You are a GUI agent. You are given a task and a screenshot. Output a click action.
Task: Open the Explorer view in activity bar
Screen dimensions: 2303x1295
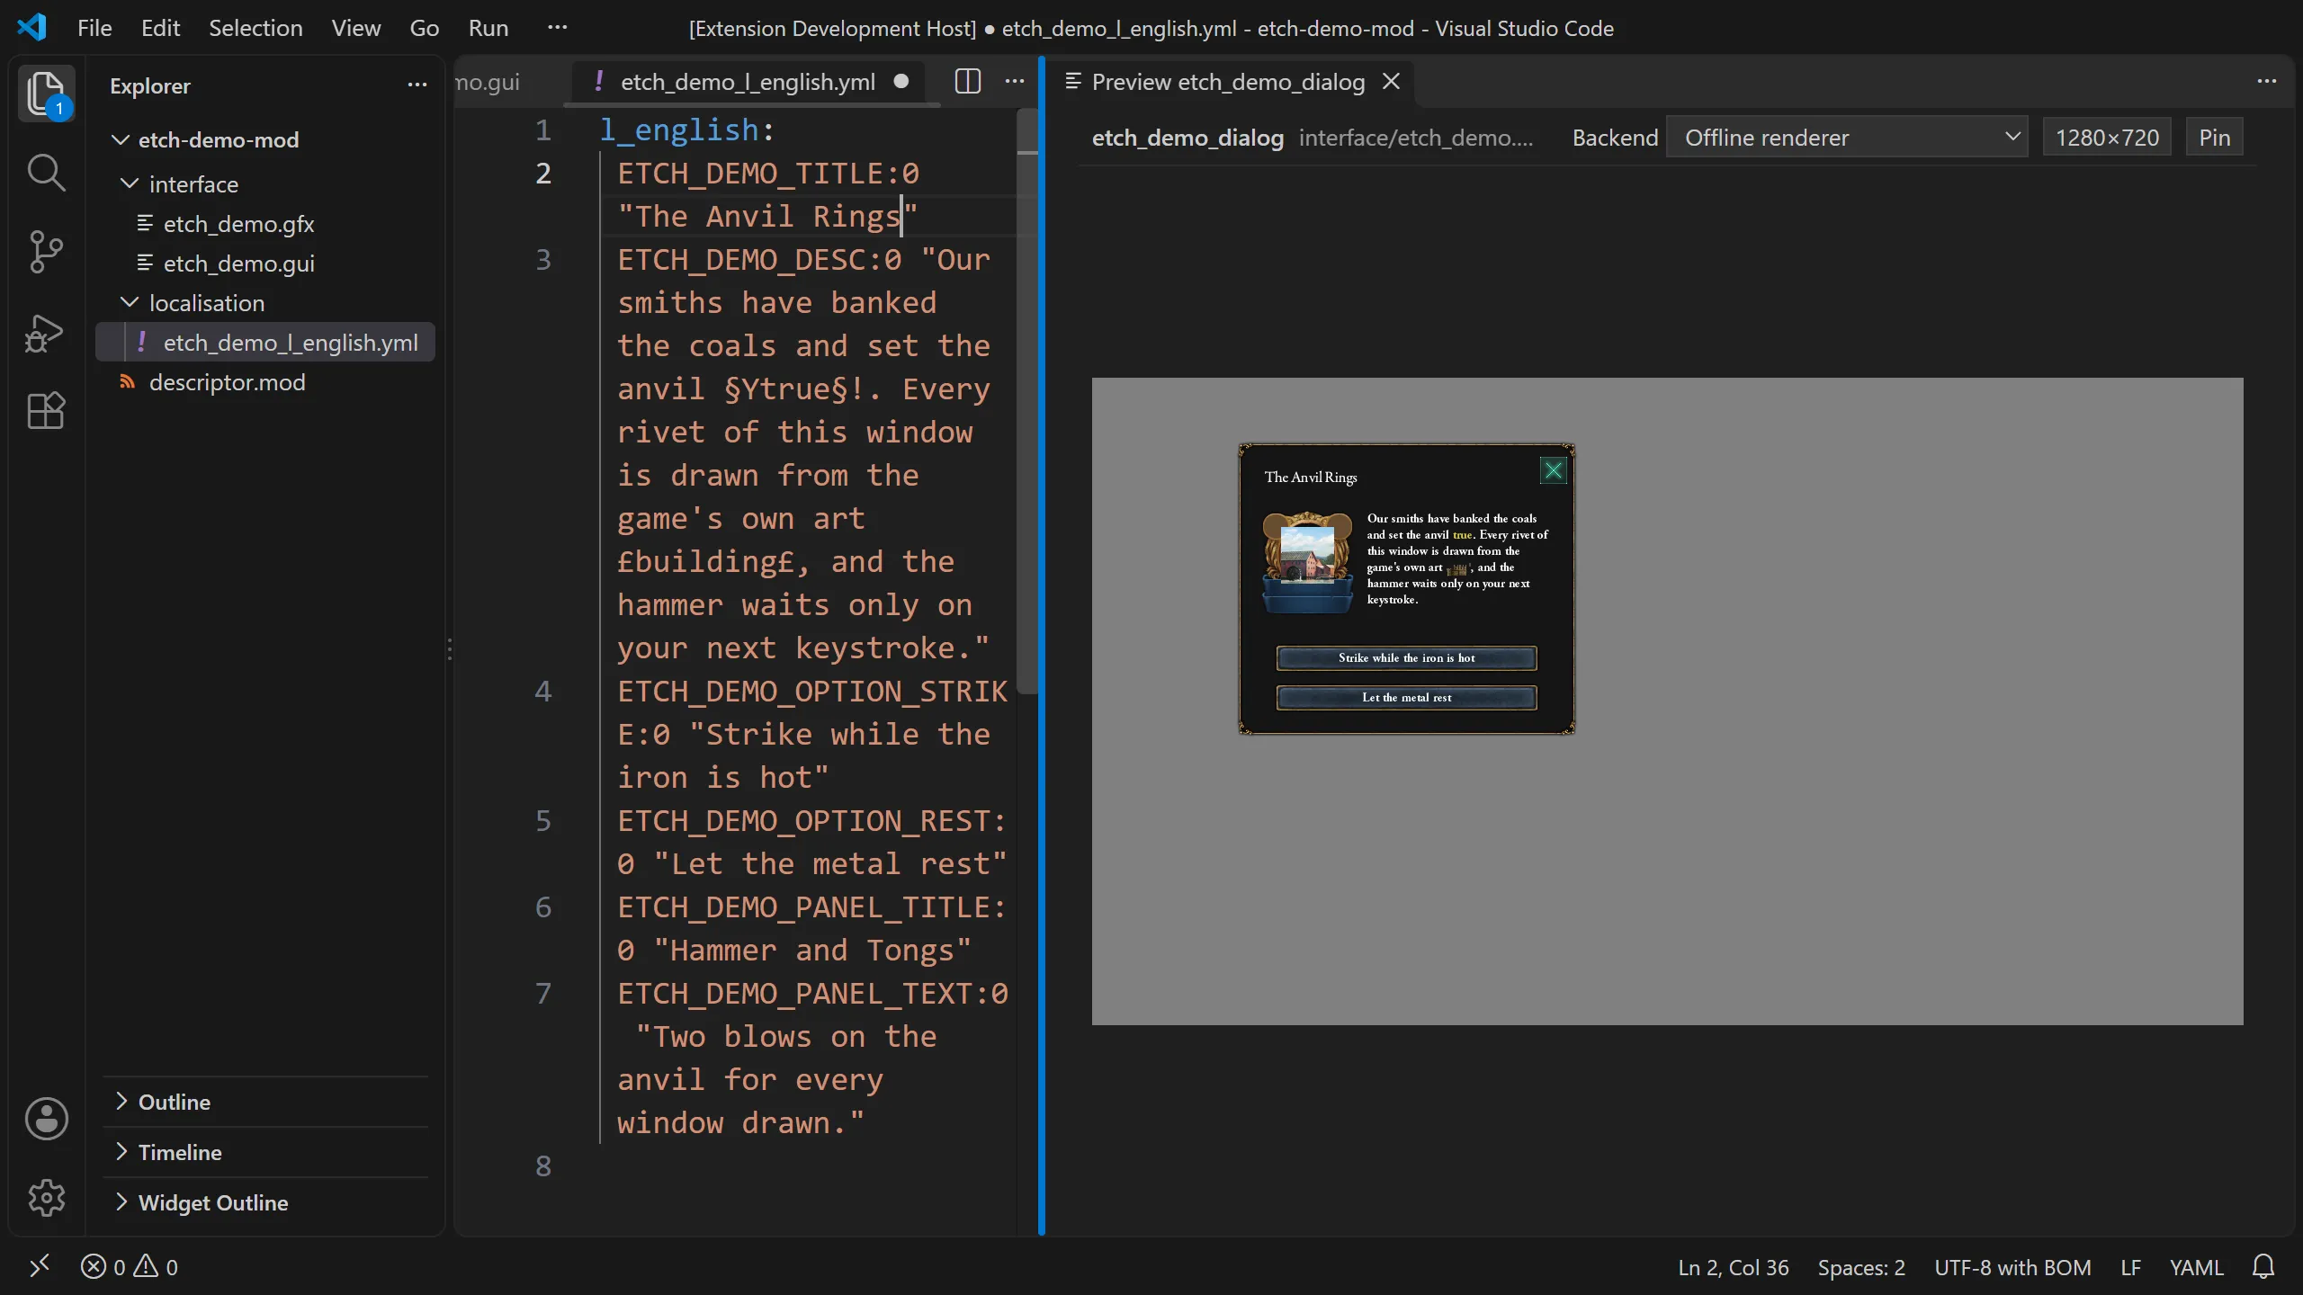click(46, 94)
